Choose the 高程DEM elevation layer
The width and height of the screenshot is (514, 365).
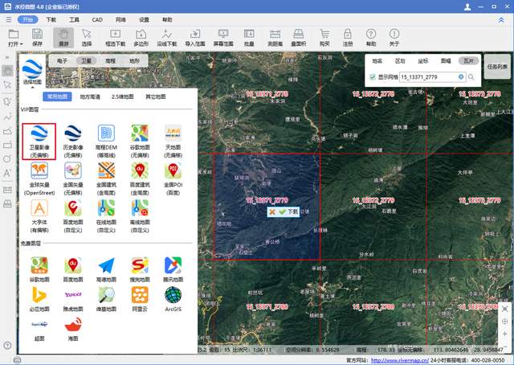point(106,140)
